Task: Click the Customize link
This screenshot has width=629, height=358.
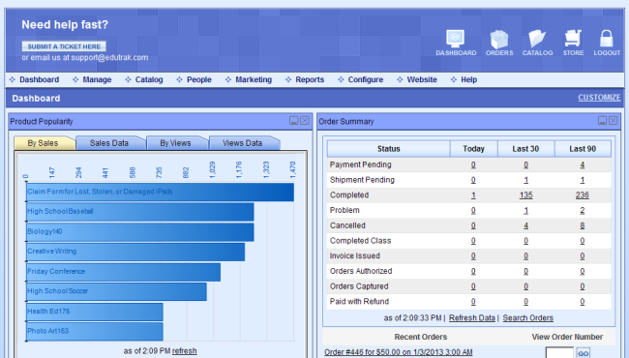Action: tap(599, 98)
